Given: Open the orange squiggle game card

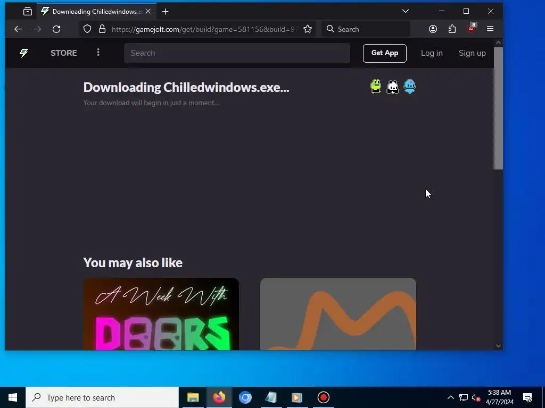Looking at the screenshot, I should 338,314.
